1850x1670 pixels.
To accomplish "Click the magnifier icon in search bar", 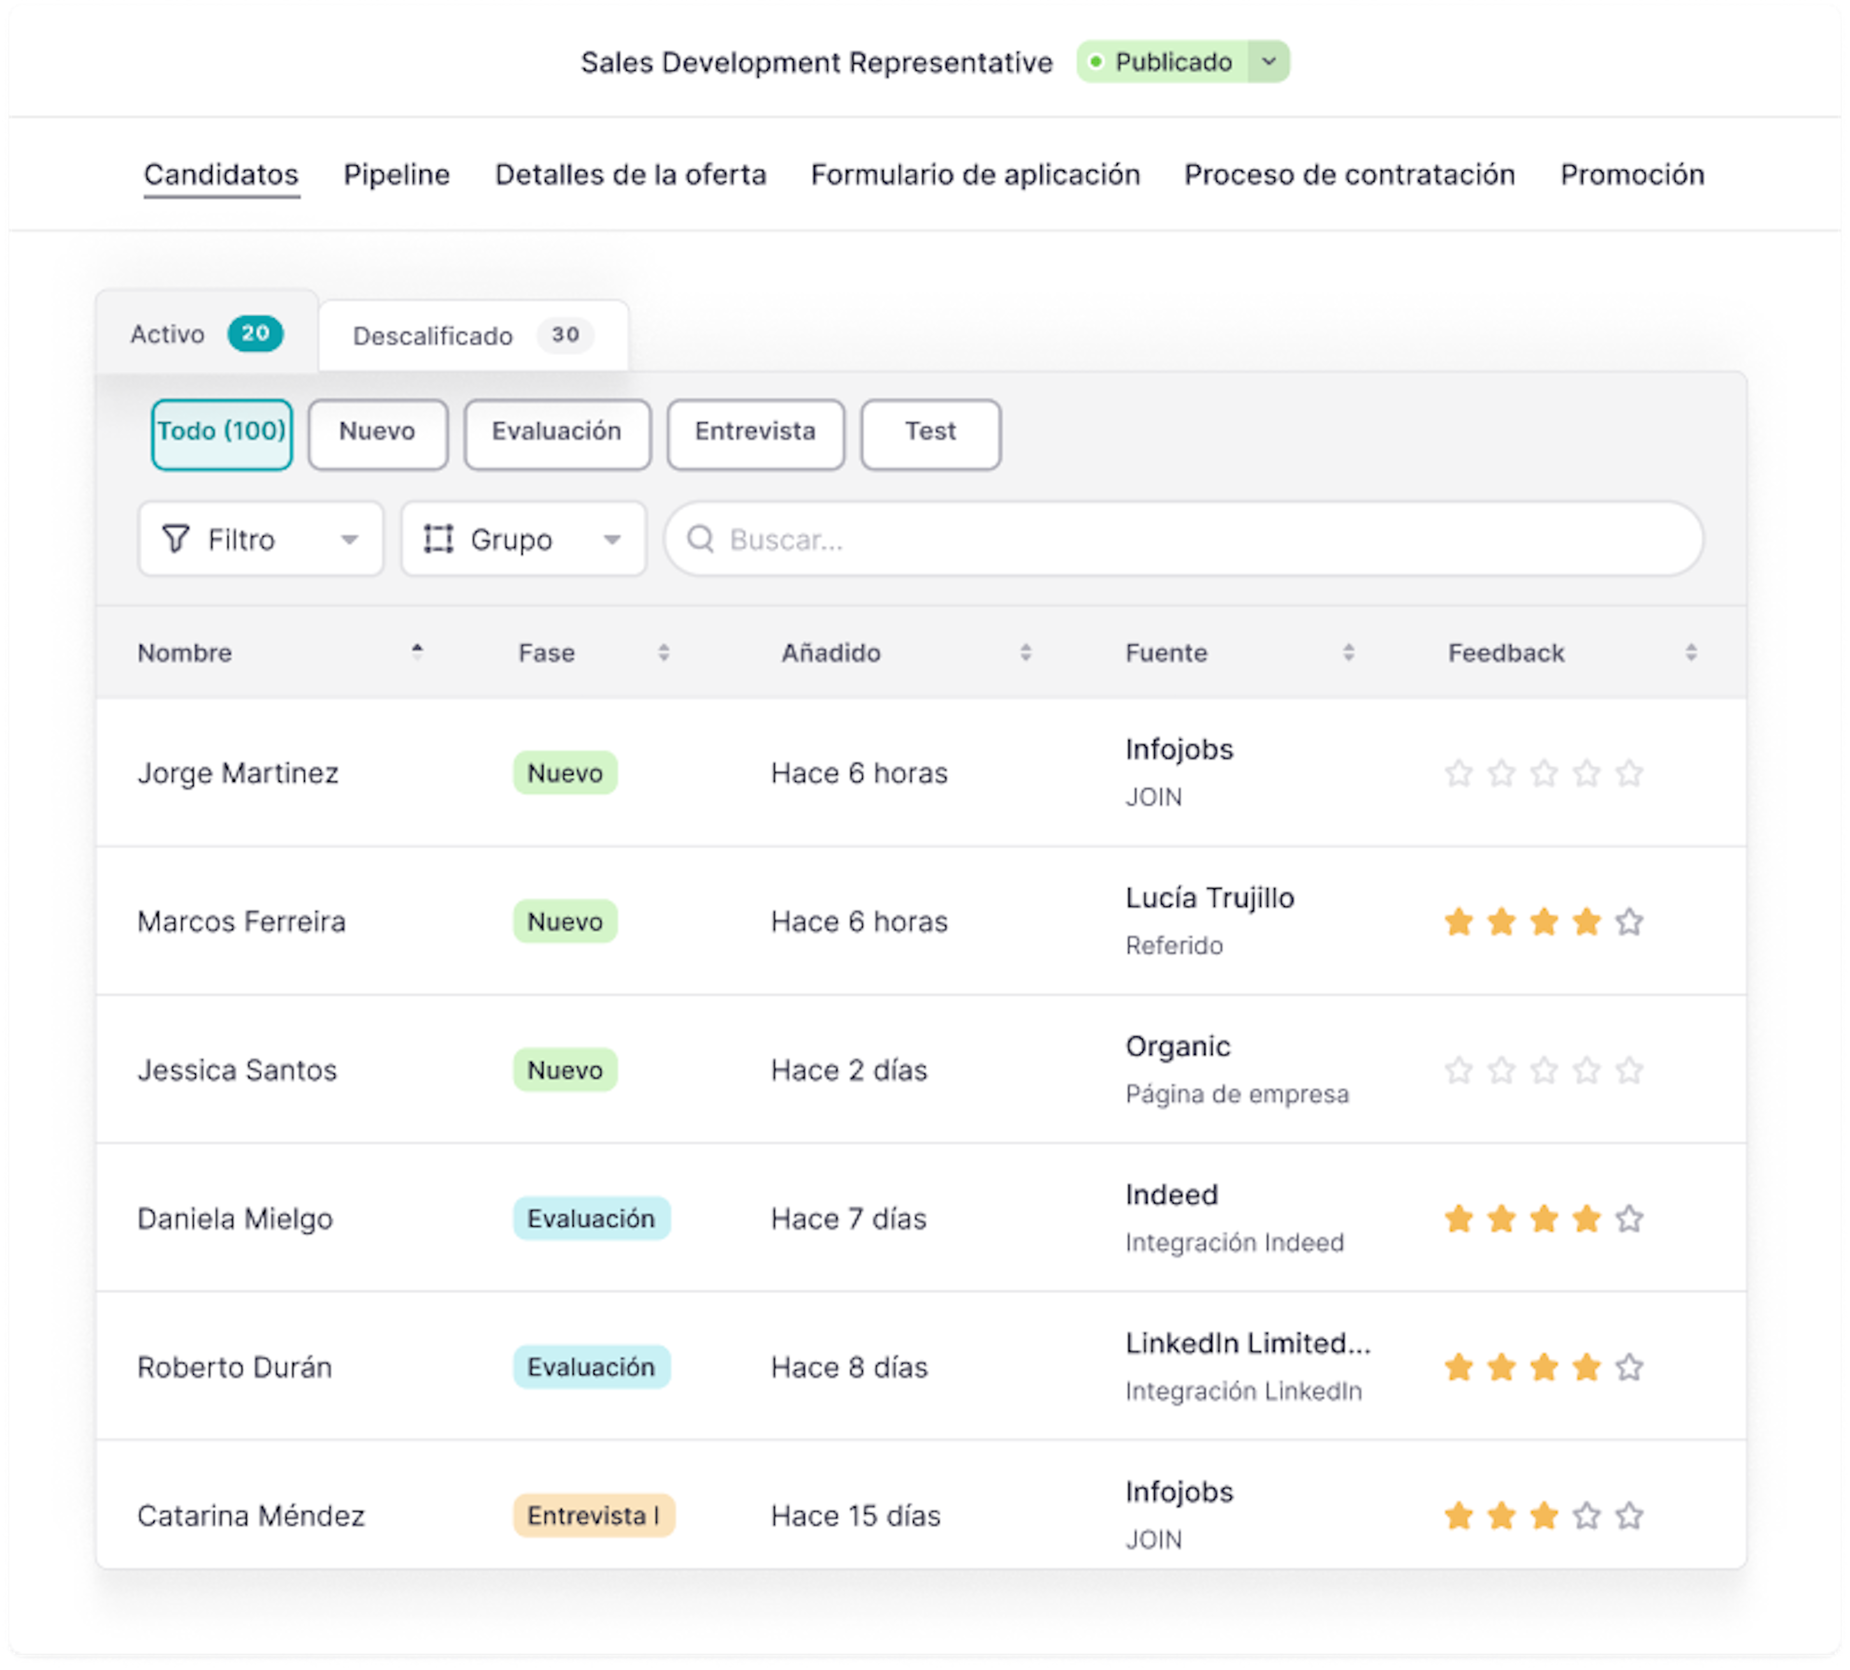I will [701, 539].
